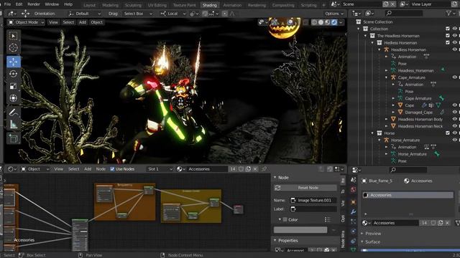Collapse the Horse_Armature tree item
The image size is (460, 258).
379,140
